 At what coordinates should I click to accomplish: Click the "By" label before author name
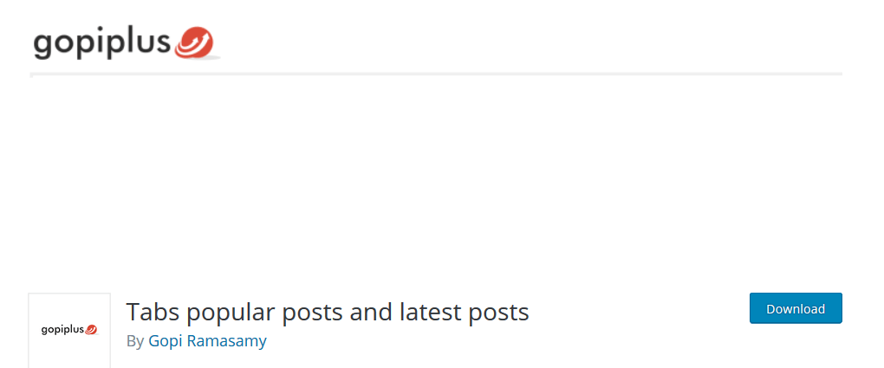point(134,341)
